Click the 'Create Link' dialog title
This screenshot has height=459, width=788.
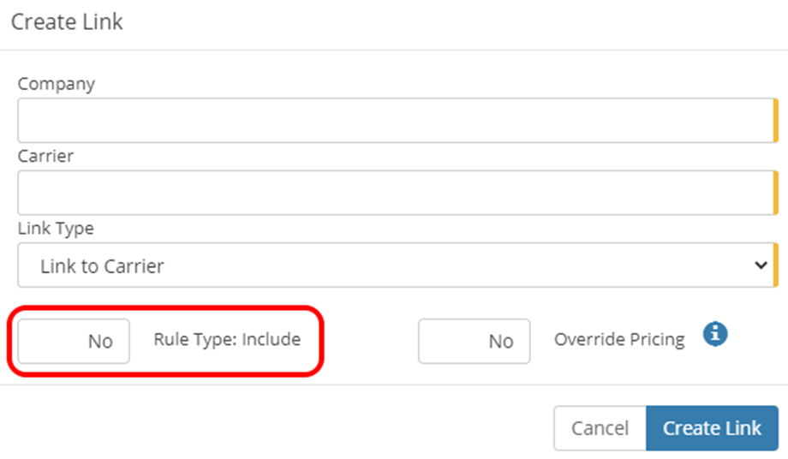click(x=67, y=22)
